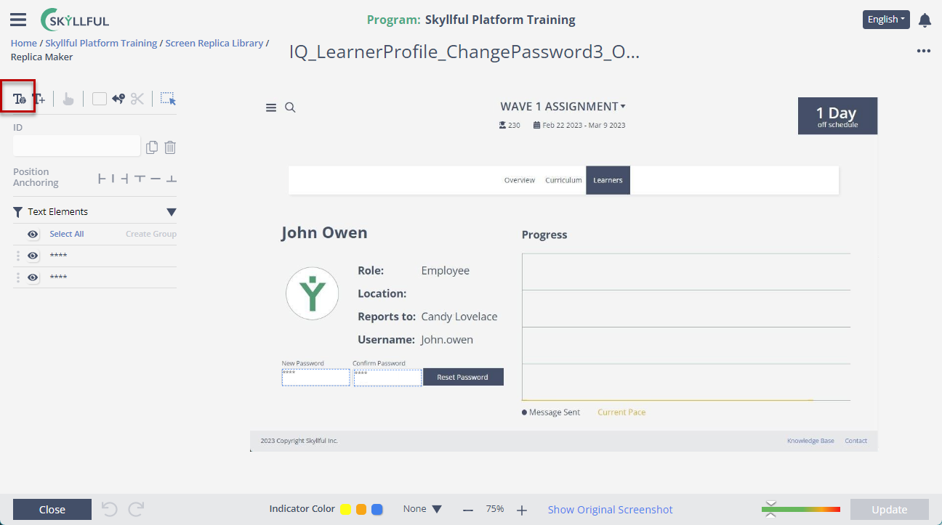Click the 75% zoom value

click(x=495, y=509)
